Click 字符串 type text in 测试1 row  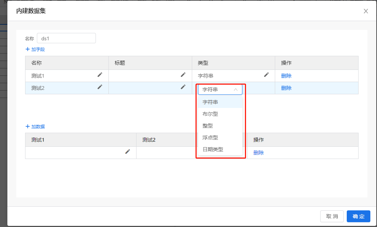(x=205, y=76)
